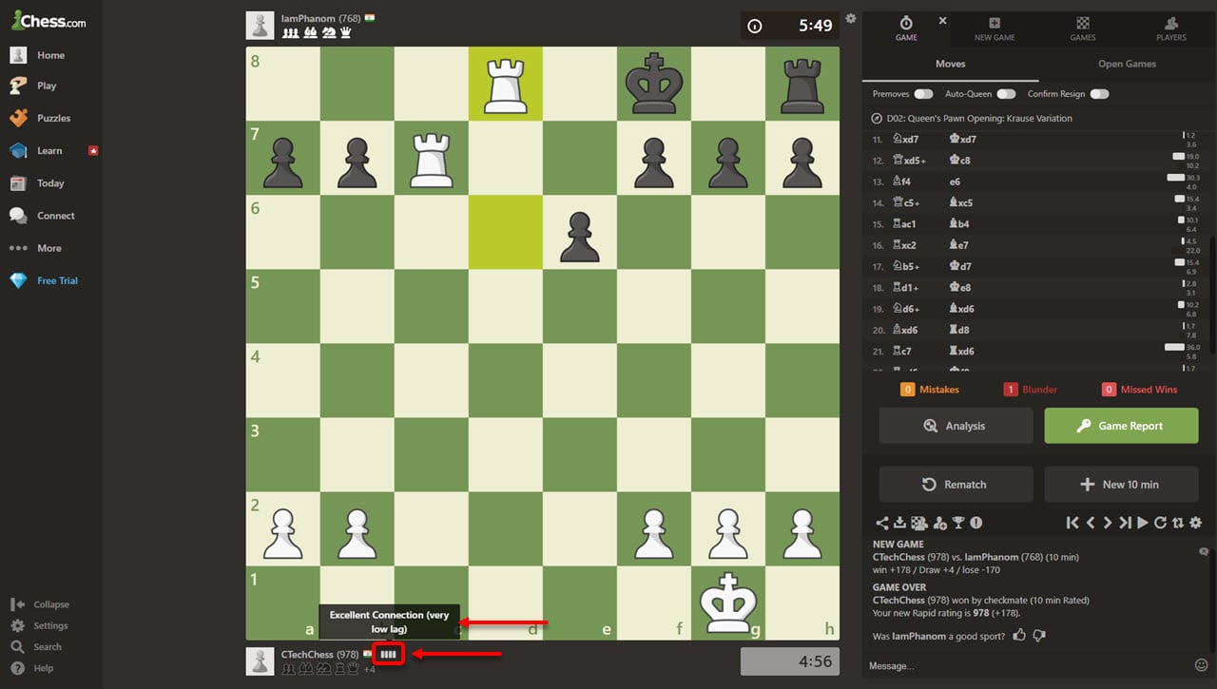Give thumbs down for IamPhanom's sportsmanship

tap(1039, 635)
